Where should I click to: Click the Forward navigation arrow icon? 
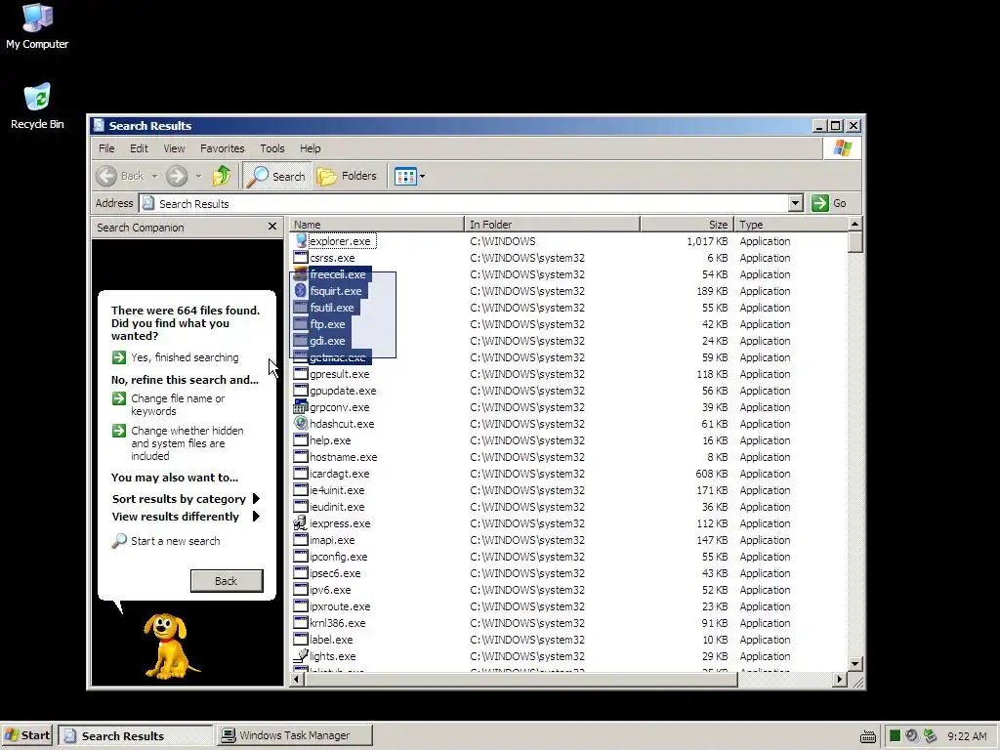[177, 176]
